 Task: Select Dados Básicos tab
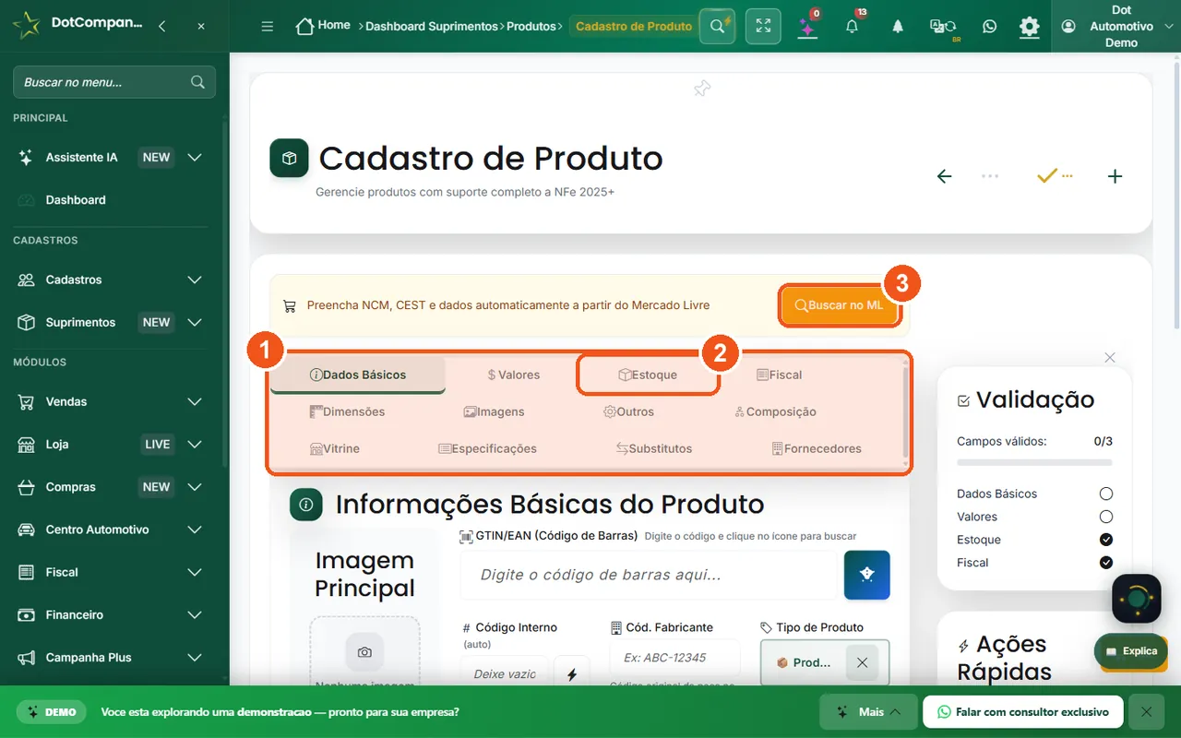pos(358,375)
